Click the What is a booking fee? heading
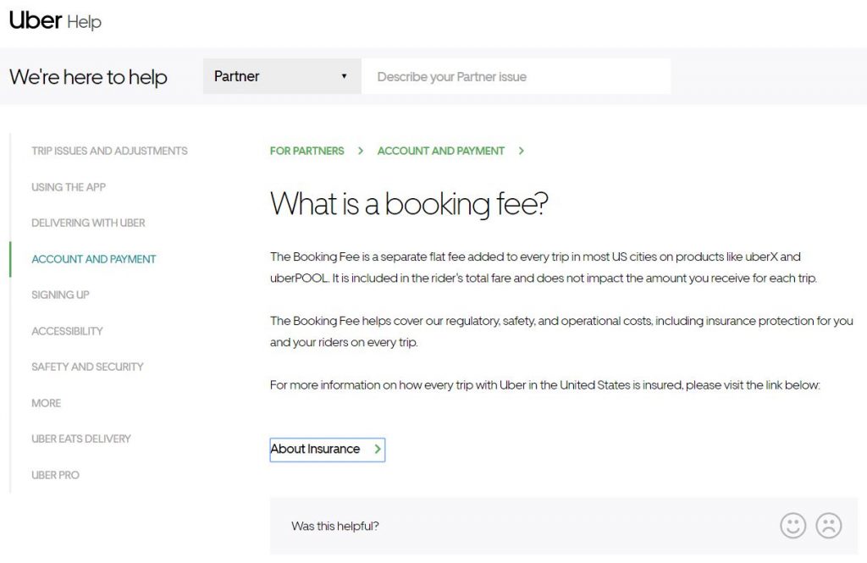Screen dimensions: 867x563 409,204
